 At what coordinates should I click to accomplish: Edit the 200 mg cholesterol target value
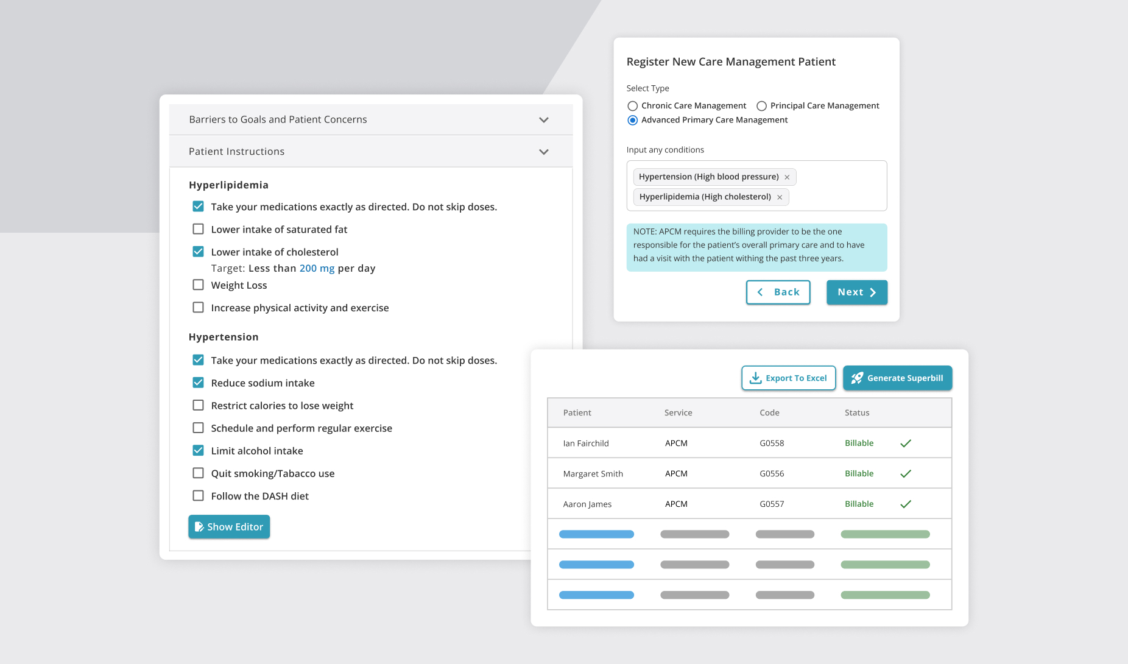pos(317,269)
